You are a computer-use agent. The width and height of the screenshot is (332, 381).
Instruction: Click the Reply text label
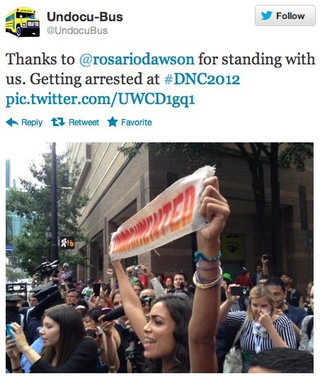[x=32, y=123]
